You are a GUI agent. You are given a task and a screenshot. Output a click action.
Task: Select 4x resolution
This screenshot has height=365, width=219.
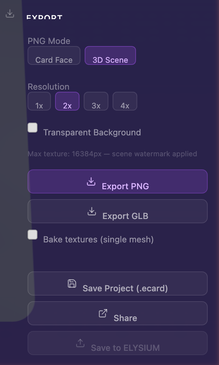tap(125, 101)
